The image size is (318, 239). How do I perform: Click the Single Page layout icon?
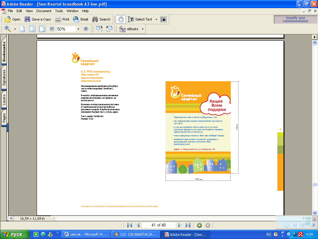[x=286, y=225]
